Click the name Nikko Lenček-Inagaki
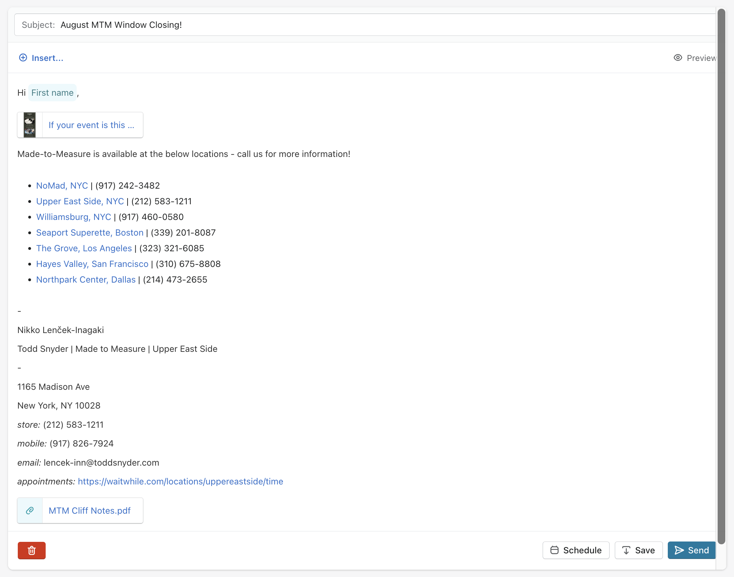 61,330
